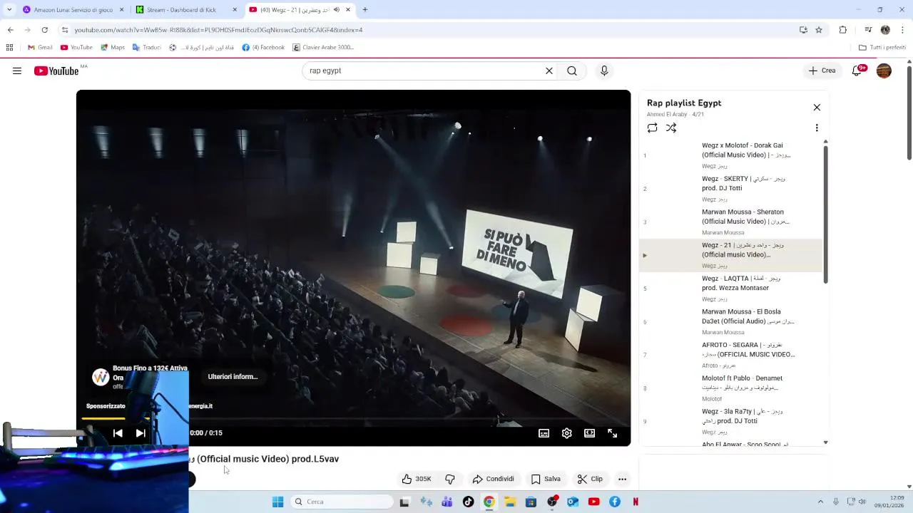Click the page vertical scrollbar

pos(909,114)
